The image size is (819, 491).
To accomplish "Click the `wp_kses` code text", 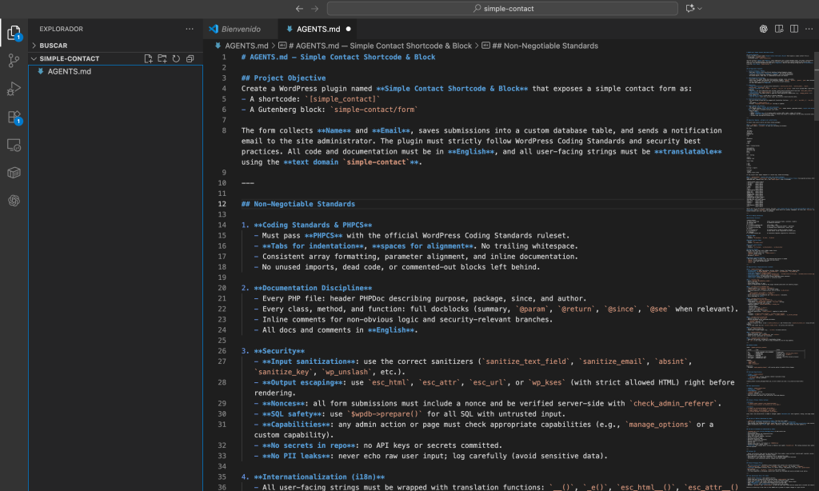I will click(x=547, y=382).
